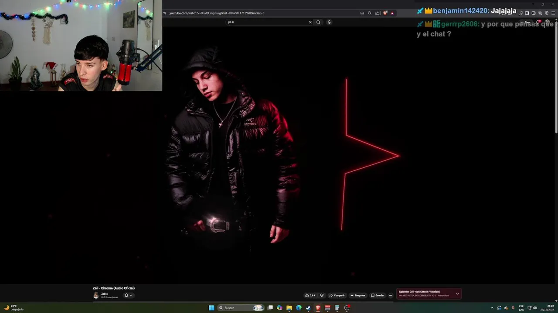This screenshot has width=558, height=313.
Task: Open the browser hamburger menu
Action: [x=553, y=13]
